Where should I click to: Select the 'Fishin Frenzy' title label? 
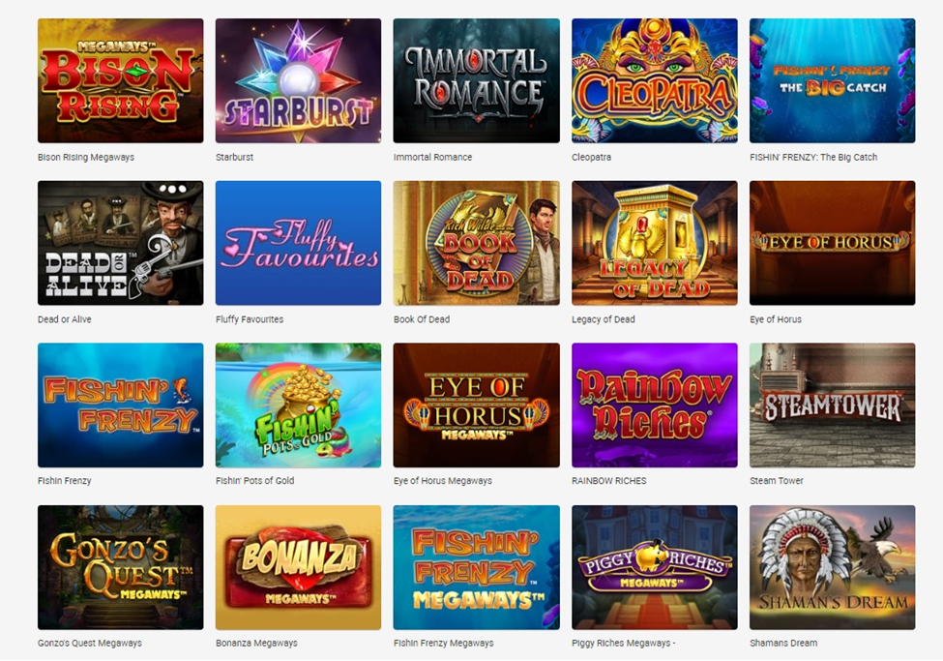pos(65,481)
